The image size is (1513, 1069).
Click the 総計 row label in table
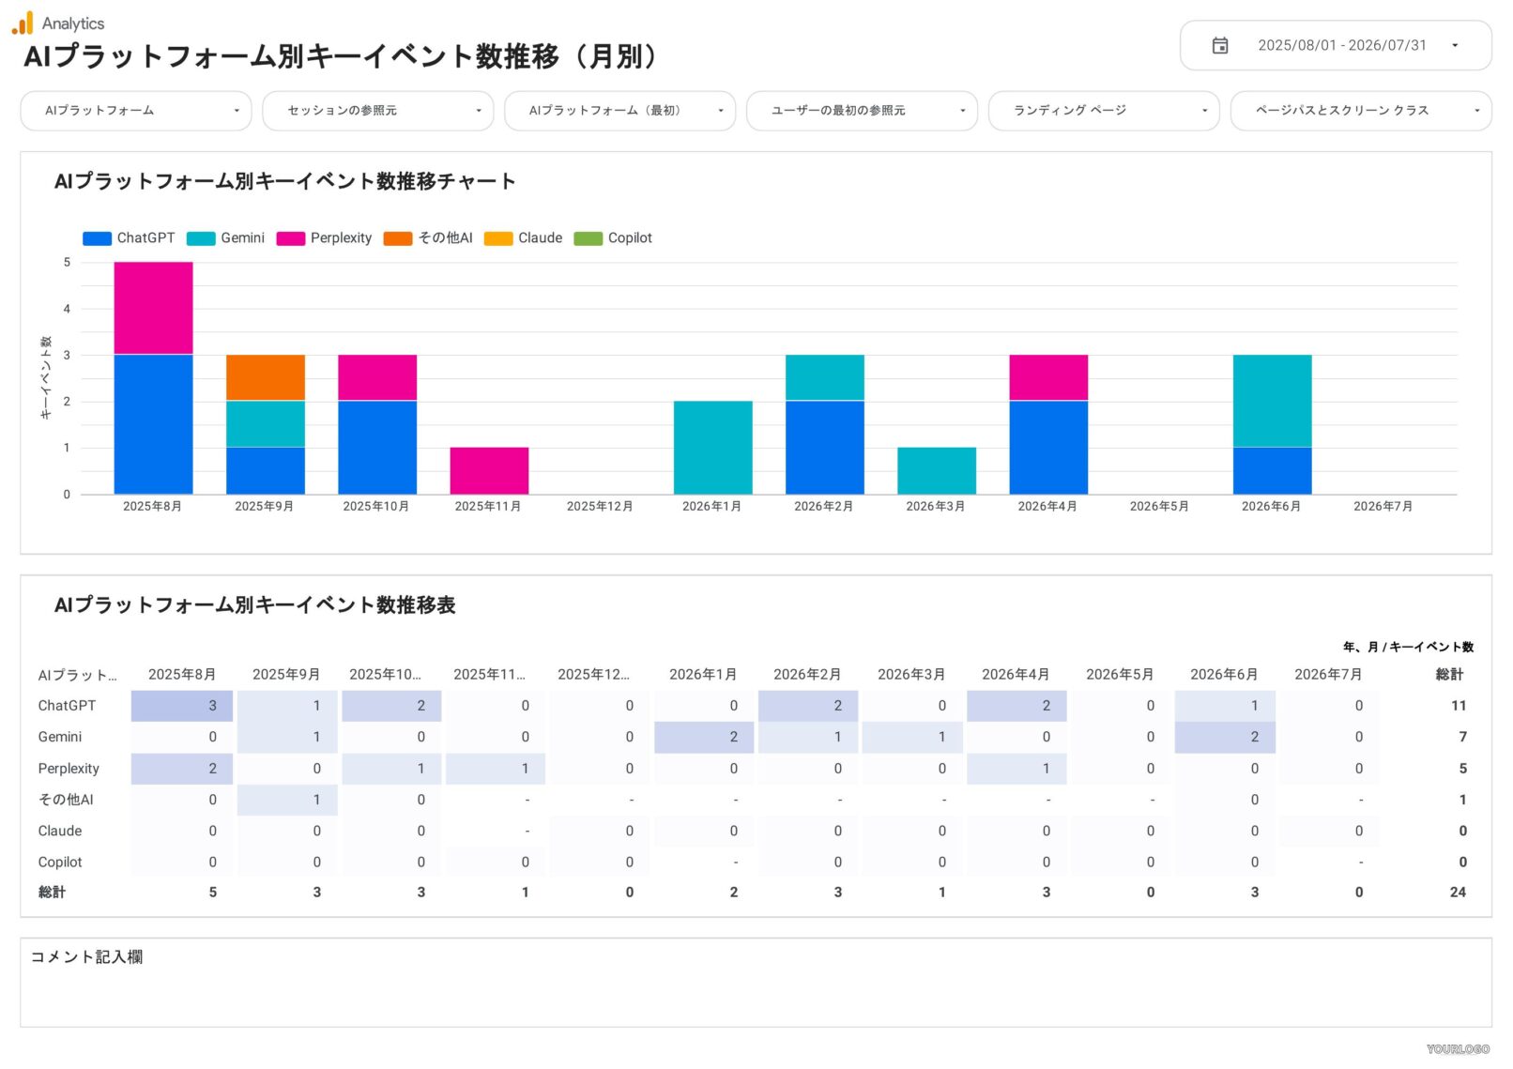[52, 893]
